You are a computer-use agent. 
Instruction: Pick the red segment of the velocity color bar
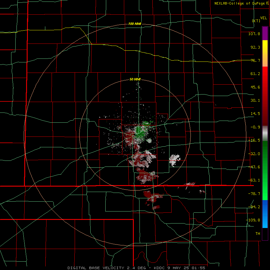[x=265, y=96]
